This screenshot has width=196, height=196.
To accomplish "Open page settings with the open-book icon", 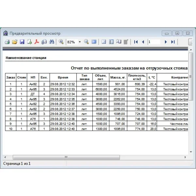I will click(119, 42).
